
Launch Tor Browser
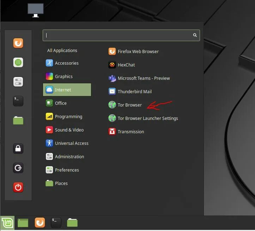125,105
